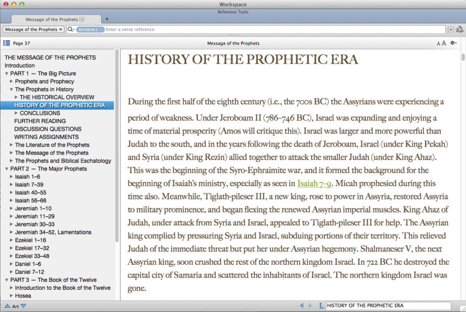466x312 pixels.
Task: Follow the Isaiah 7–9 hyperlink
Action: point(314,183)
